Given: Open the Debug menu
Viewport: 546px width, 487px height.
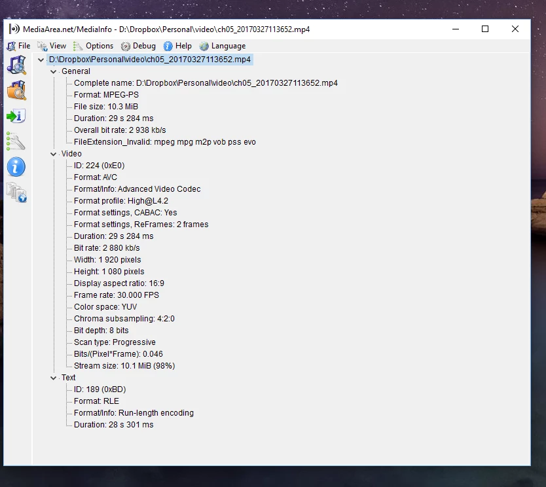Looking at the screenshot, I should [144, 46].
